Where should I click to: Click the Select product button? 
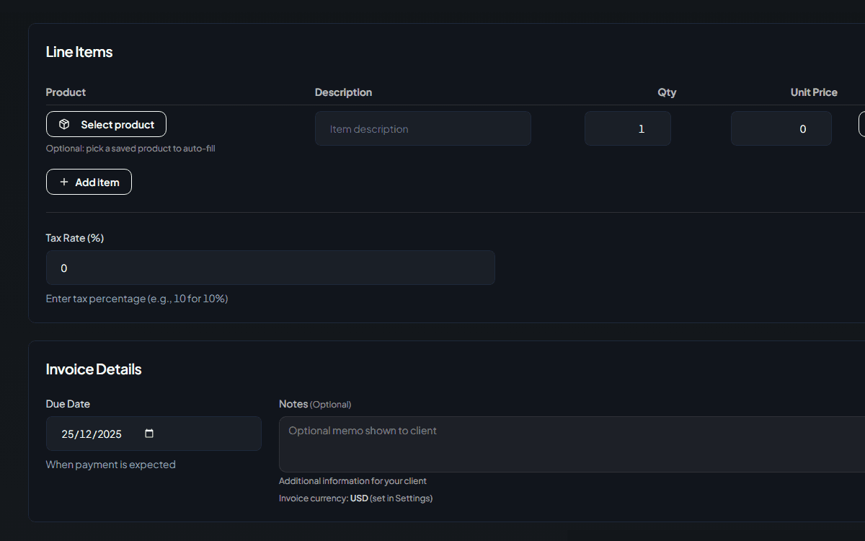106,124
